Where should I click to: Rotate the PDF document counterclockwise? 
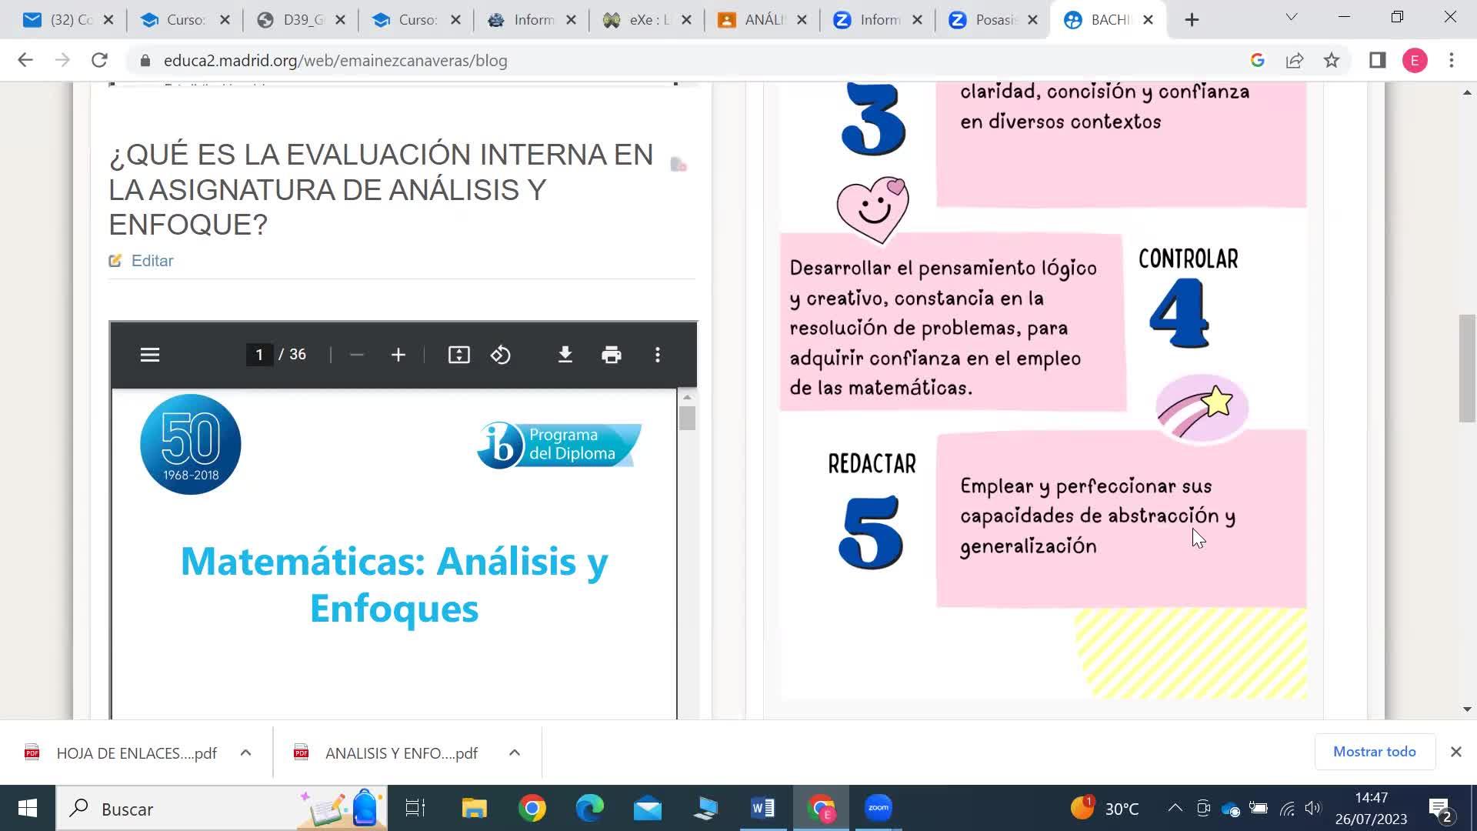501,355
